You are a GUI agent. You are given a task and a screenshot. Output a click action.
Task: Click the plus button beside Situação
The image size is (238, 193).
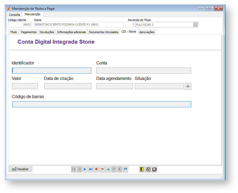(x=188, y=86)
